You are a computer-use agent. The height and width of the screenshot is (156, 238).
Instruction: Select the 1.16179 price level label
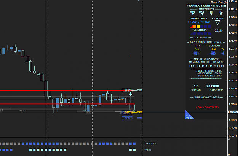tap(127, 91)
